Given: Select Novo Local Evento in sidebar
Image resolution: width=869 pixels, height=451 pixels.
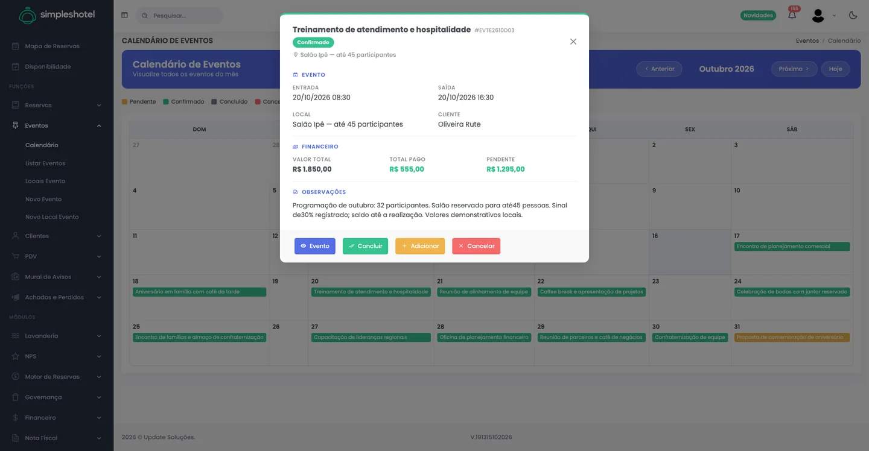Looking at the screenshot, I should pos(52,217).
